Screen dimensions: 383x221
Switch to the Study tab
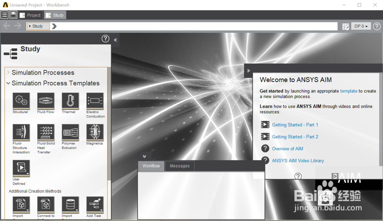pos(55,15)
